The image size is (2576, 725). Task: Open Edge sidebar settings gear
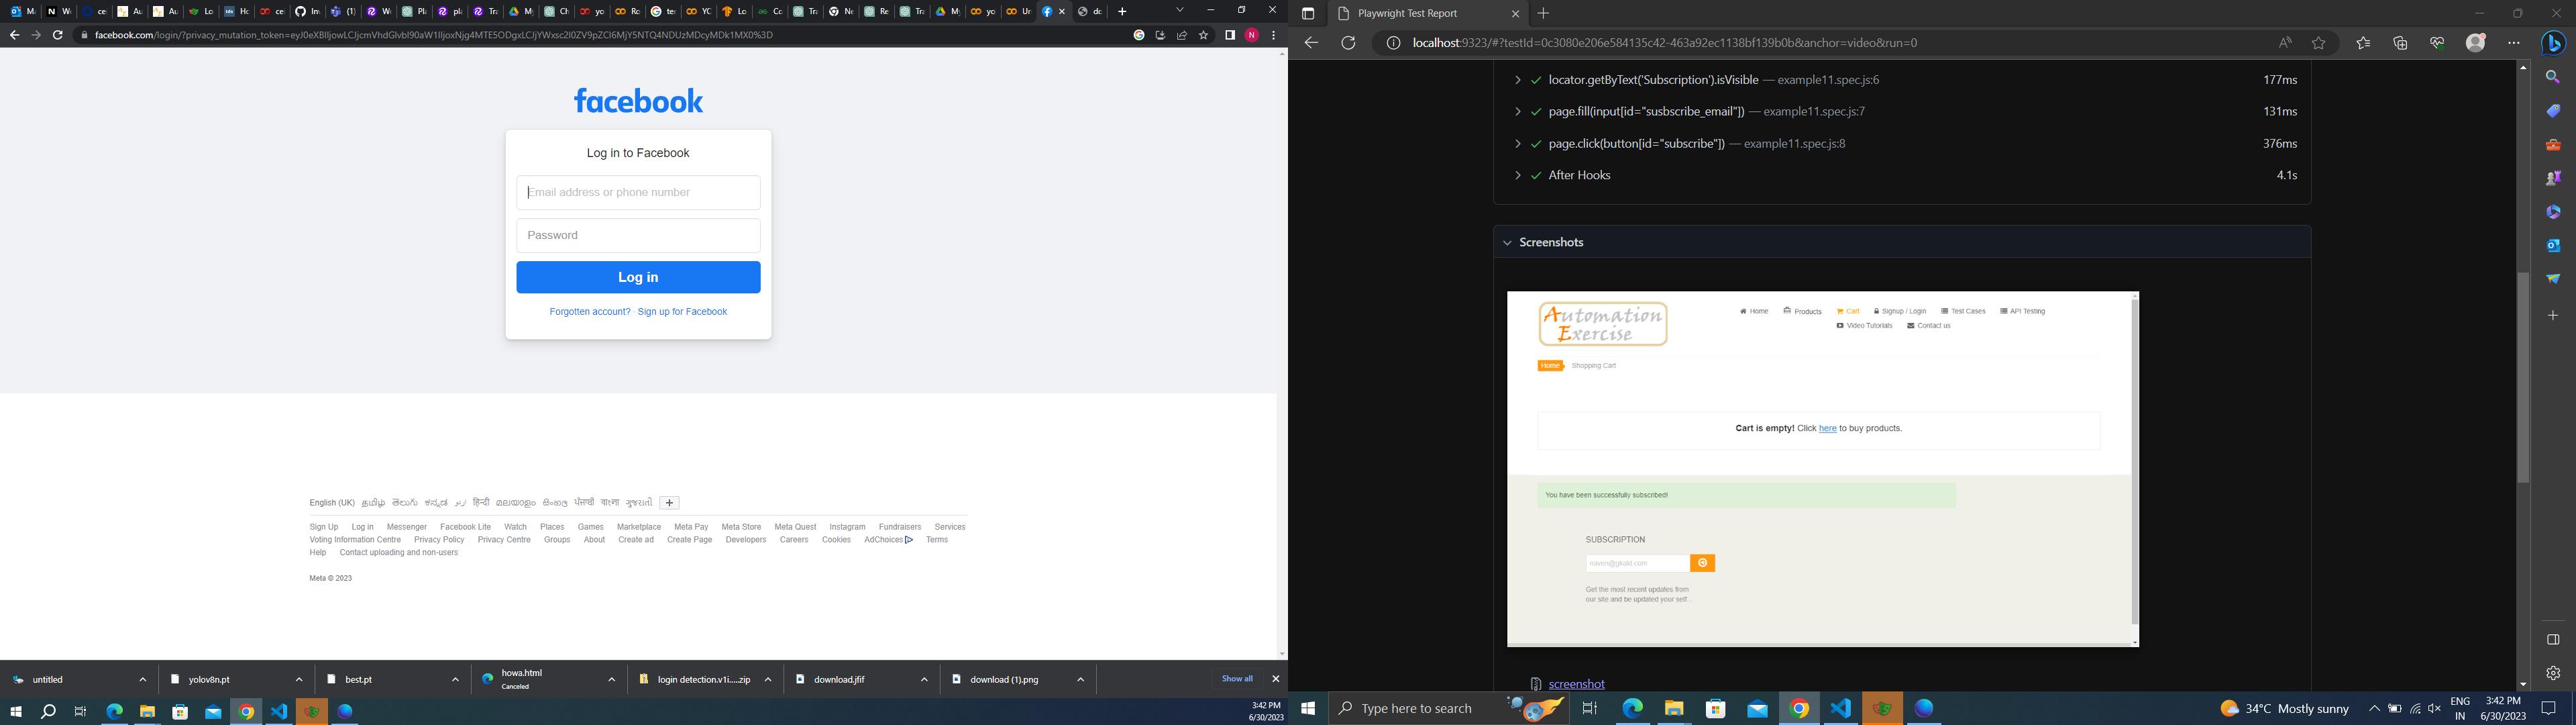pos(2553,673)
